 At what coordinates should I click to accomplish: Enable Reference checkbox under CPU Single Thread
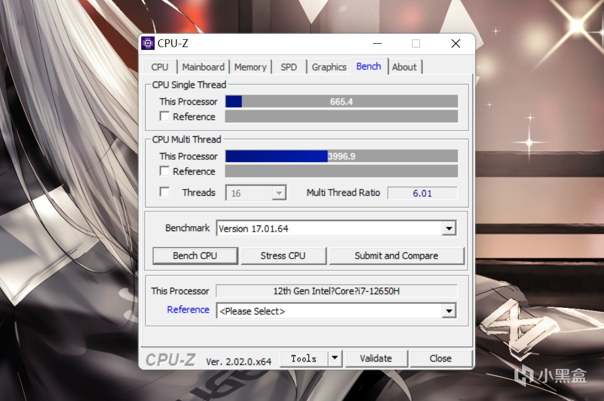pos(165,116)
